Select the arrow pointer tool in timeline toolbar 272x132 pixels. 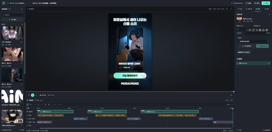[28, 105]
